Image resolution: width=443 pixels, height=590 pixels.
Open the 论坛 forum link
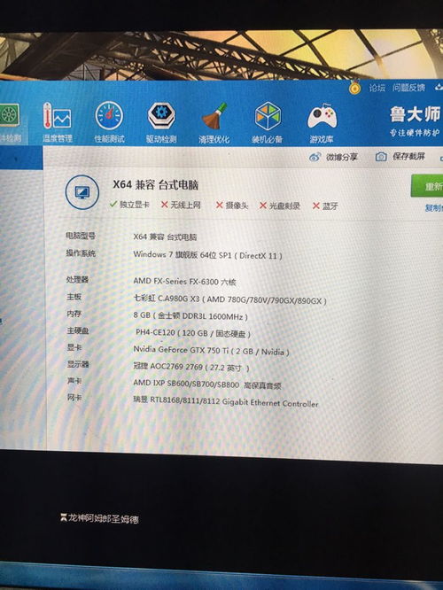pos(377,88)
